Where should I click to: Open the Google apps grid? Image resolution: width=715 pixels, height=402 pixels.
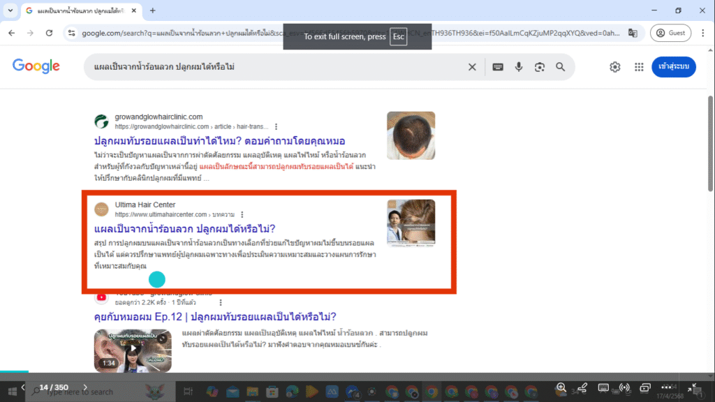639,66
